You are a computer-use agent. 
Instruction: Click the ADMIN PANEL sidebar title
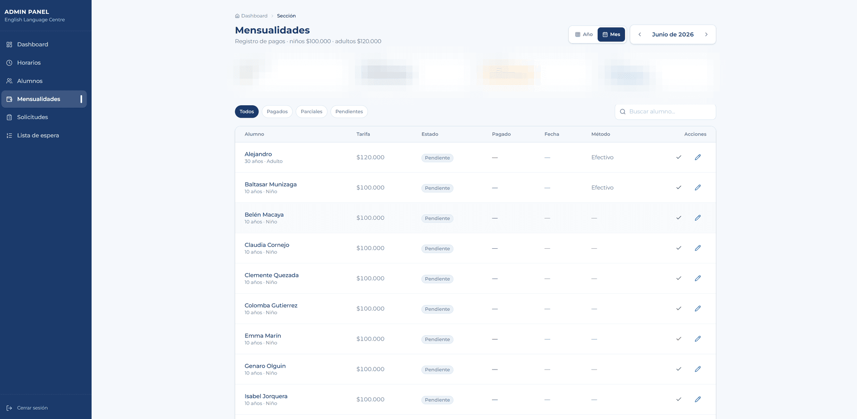point(27,12)
